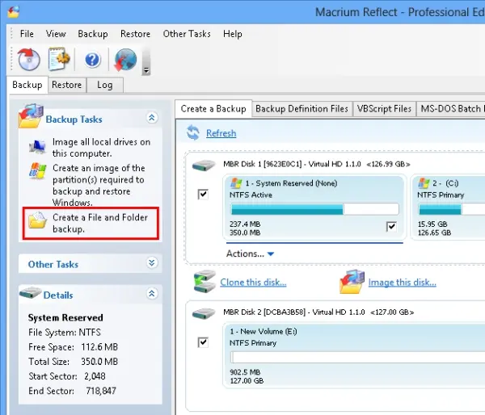
Task: Click Image all local drives on this computer
Action: tap(102, 148)
